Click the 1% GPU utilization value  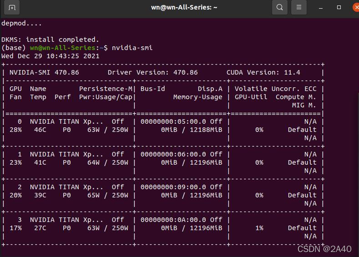259,228
